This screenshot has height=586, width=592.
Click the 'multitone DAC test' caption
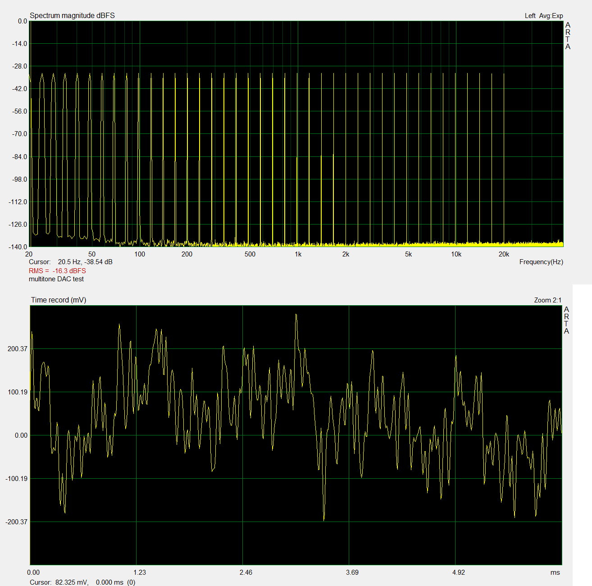coord(56,279)
